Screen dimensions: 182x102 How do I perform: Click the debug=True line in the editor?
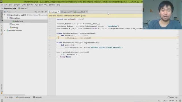click(64, 57)
